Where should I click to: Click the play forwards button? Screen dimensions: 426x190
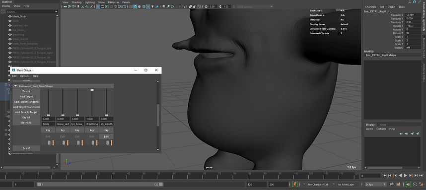pyautogui.click(x=405, y=176)
